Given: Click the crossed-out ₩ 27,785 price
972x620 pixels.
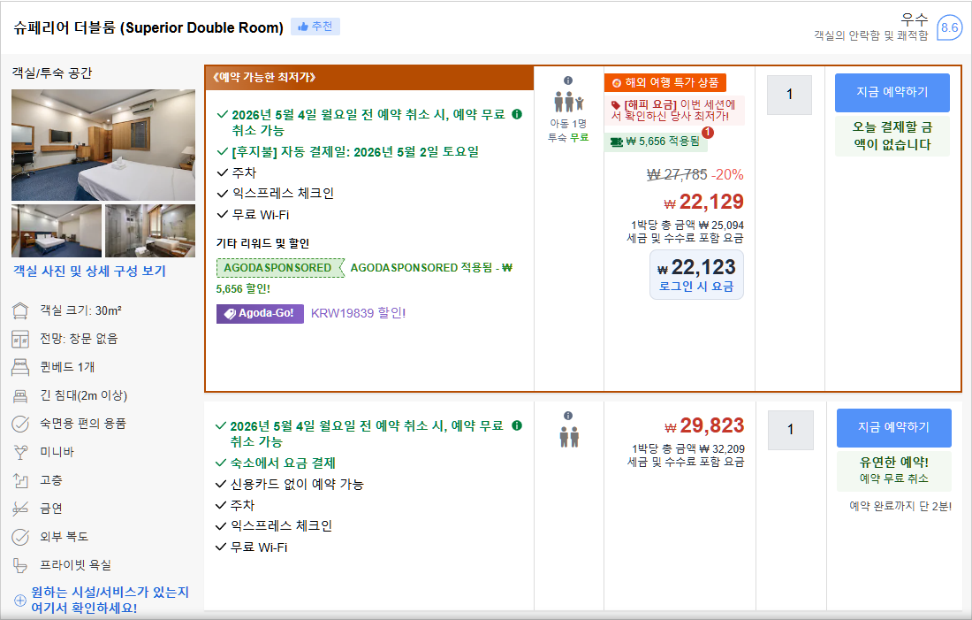Looking at the screenshot, I should pyautogui.click(x=677, y=175).
